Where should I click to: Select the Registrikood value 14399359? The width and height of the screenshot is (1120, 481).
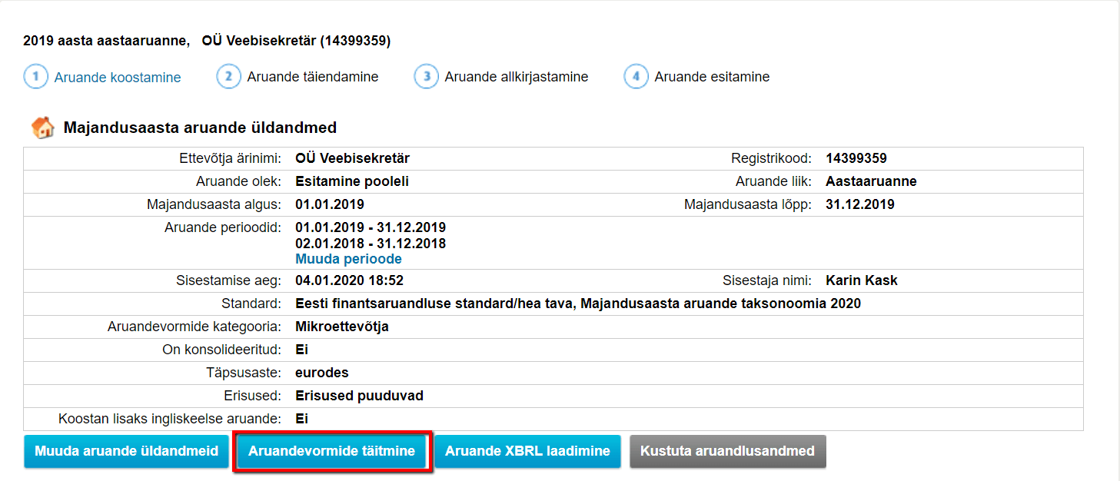click(x=856, y=159)
